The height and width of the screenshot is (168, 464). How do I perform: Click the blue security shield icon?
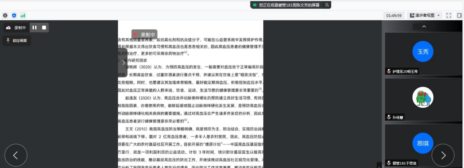pyautogui.click(x=14, y=16)
